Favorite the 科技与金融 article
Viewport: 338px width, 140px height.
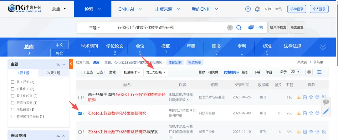click(x=311, y=113)
